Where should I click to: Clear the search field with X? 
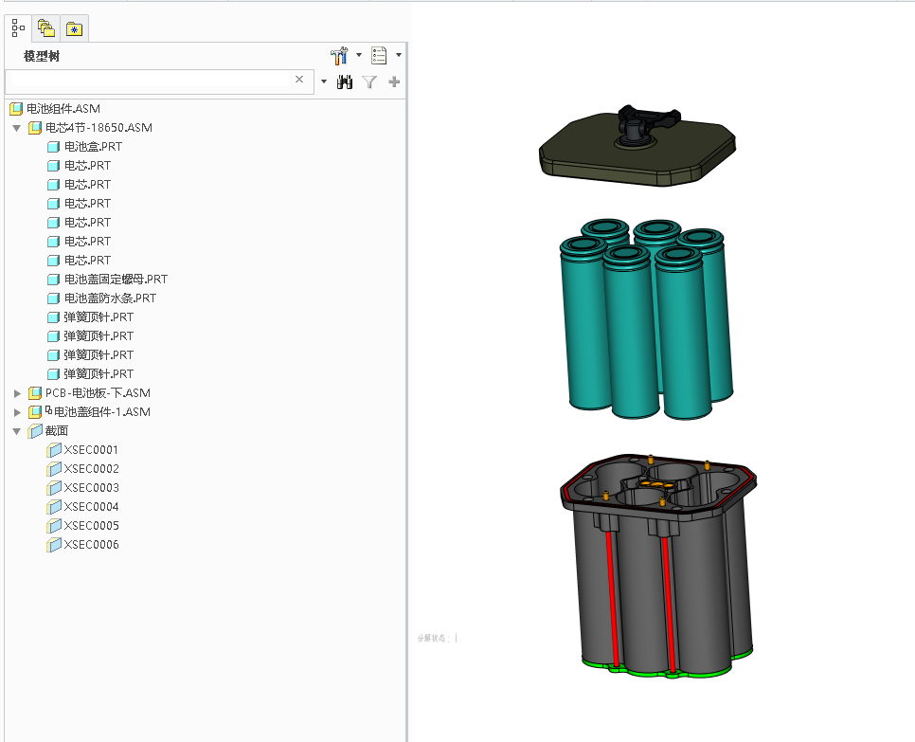point(299,80)
